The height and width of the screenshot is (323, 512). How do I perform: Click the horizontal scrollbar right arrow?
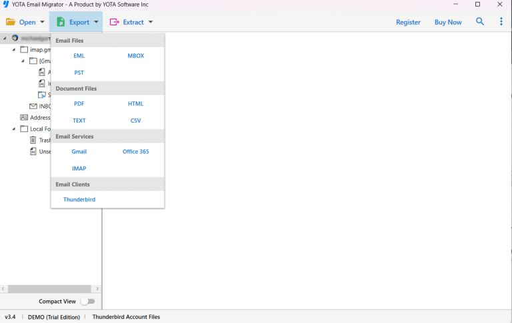[97, 289]
